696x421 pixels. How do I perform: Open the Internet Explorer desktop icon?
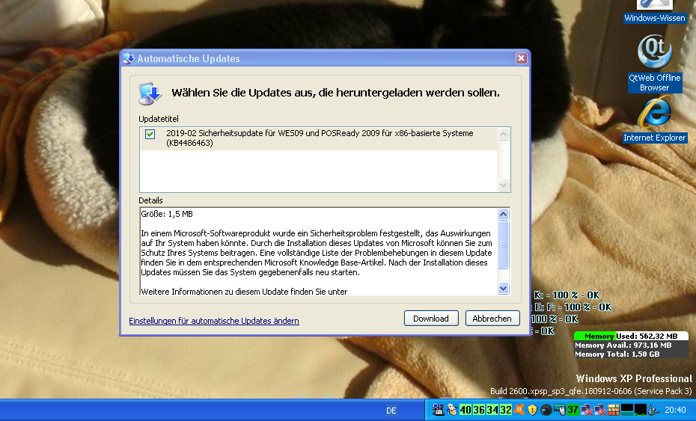click(x=655, y=120)
